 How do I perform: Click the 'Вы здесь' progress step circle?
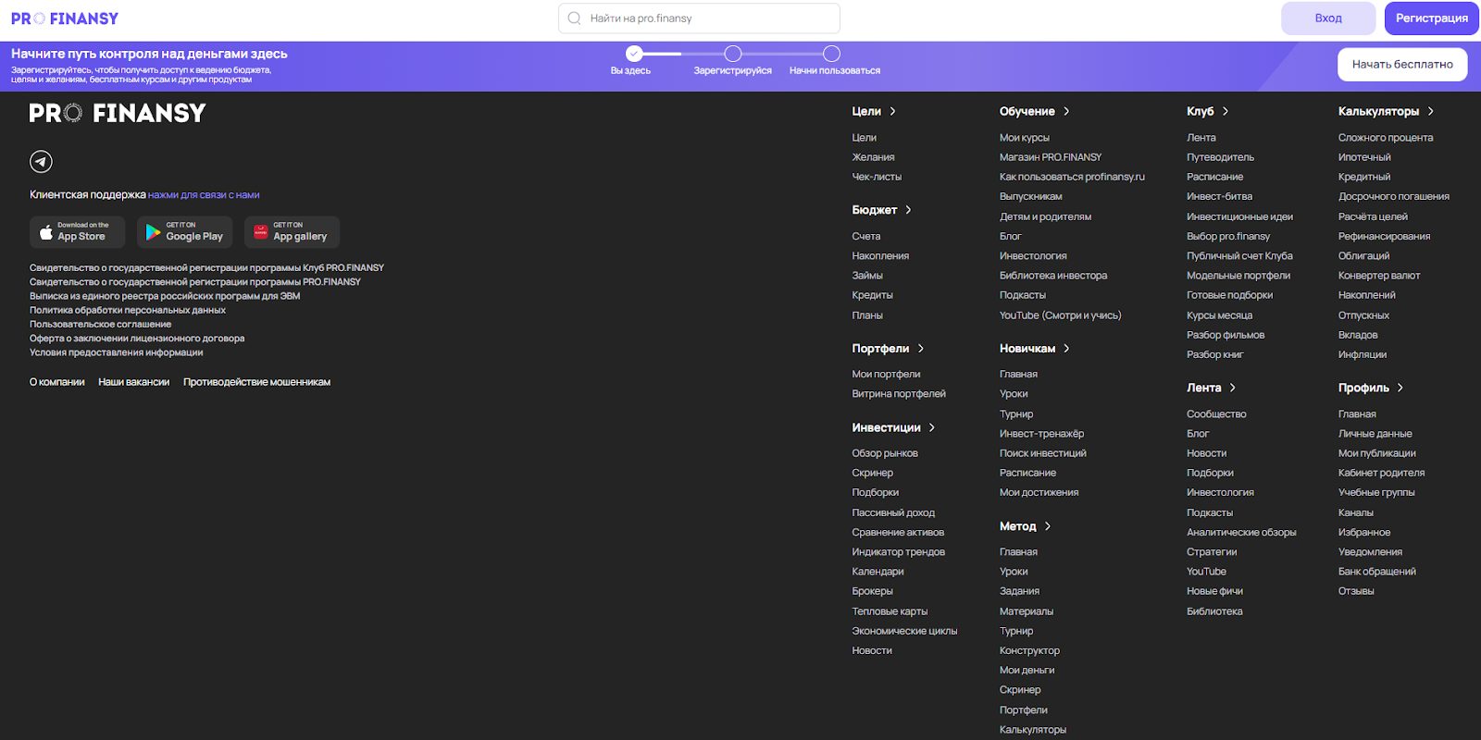(634, 54)
